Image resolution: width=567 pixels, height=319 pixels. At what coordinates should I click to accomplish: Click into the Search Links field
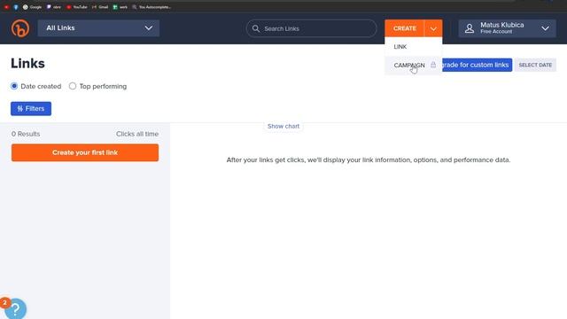(311, 28)
